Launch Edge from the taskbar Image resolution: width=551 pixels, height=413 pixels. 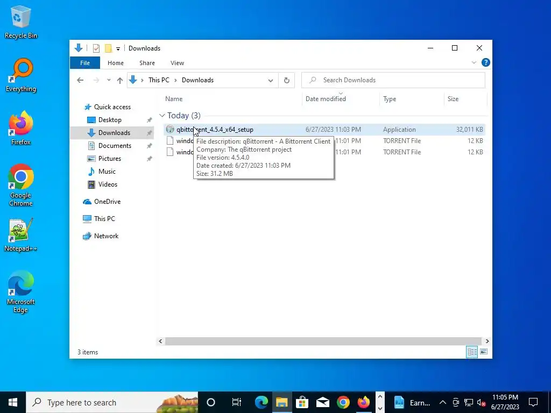point(262,402)
